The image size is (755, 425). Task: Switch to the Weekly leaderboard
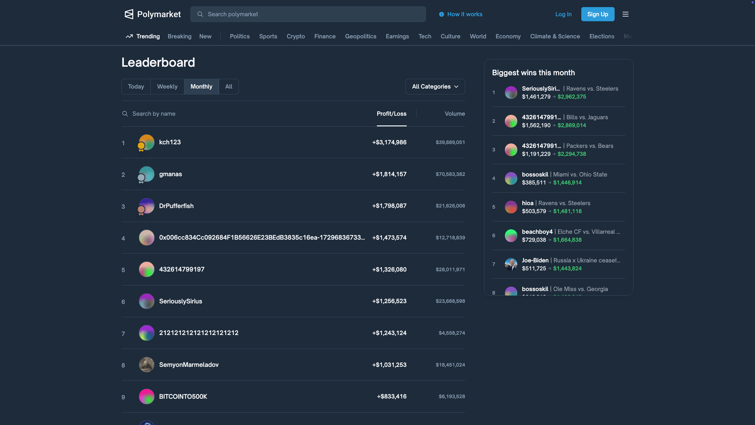tap(167, 86)
